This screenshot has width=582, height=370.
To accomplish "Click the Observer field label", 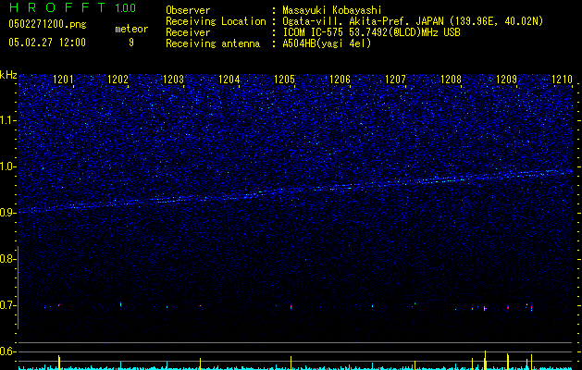I will click(x=188, y=10).
